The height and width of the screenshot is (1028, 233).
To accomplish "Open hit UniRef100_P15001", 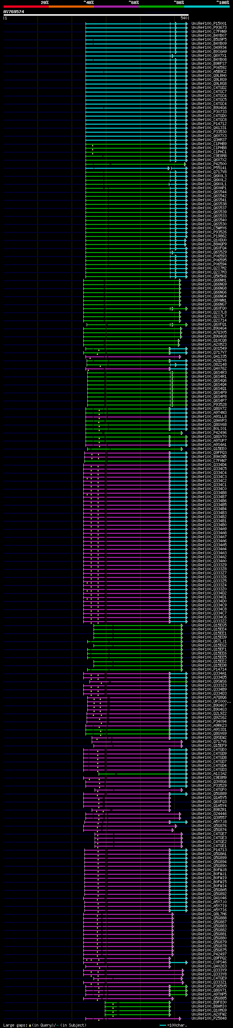I will [x=209, y=24].
